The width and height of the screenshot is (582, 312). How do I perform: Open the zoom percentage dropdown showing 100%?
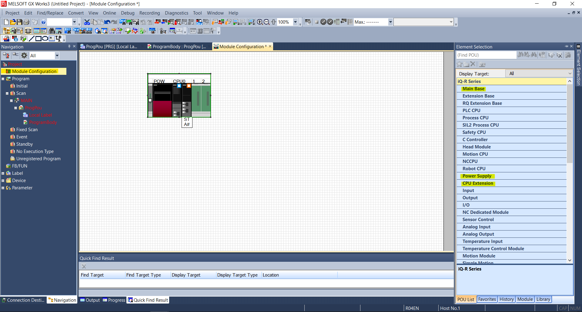tap(295, 22)
